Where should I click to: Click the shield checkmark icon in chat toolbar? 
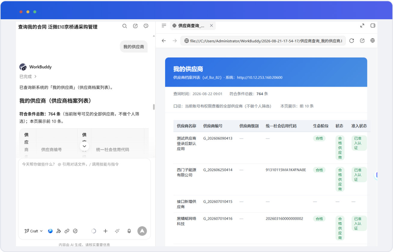(x=75, y=231)
